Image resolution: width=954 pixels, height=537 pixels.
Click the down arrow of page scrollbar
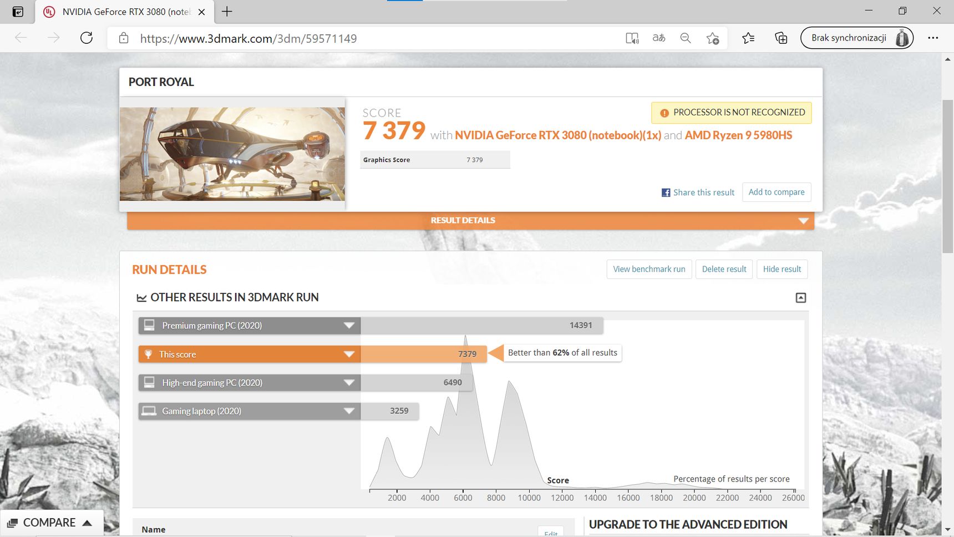pyautogui.click(x=947, y=530)
